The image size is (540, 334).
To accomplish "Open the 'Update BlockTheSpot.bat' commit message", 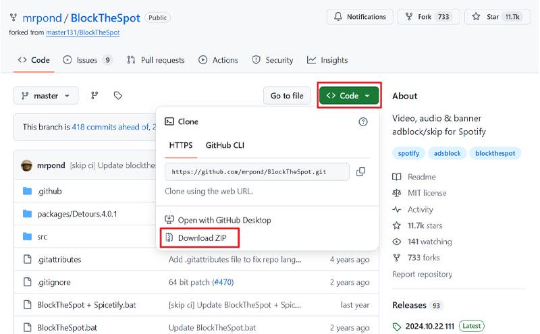I will click(212, 328).
